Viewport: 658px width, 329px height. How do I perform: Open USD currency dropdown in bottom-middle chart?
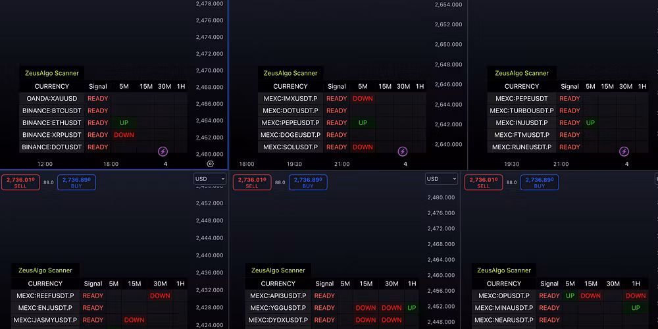[x=441, y=179]
